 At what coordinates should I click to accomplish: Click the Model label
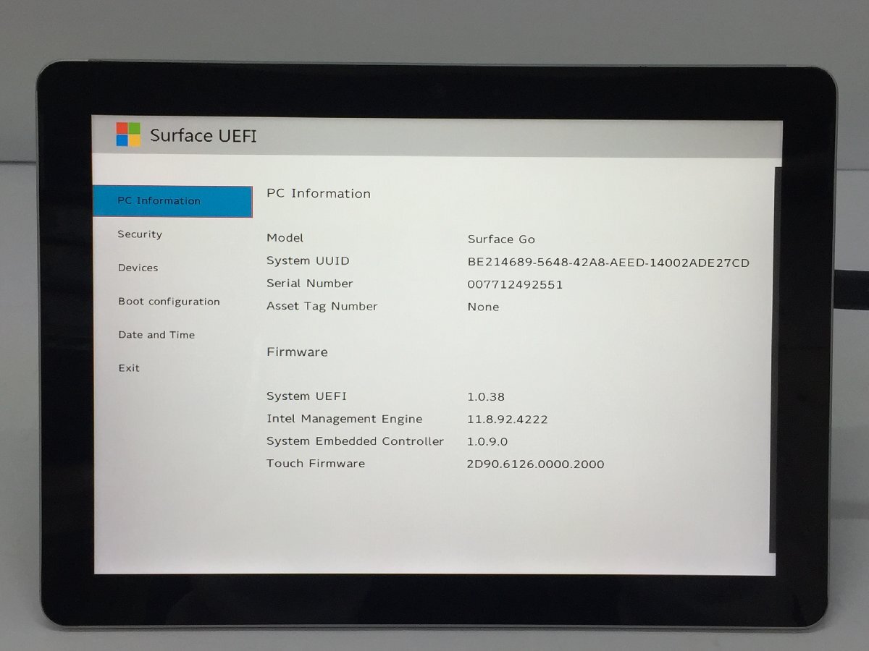pos(285,238)
